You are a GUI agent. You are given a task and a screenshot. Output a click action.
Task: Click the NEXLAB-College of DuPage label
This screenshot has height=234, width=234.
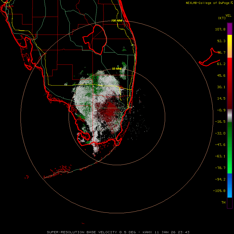209,3
